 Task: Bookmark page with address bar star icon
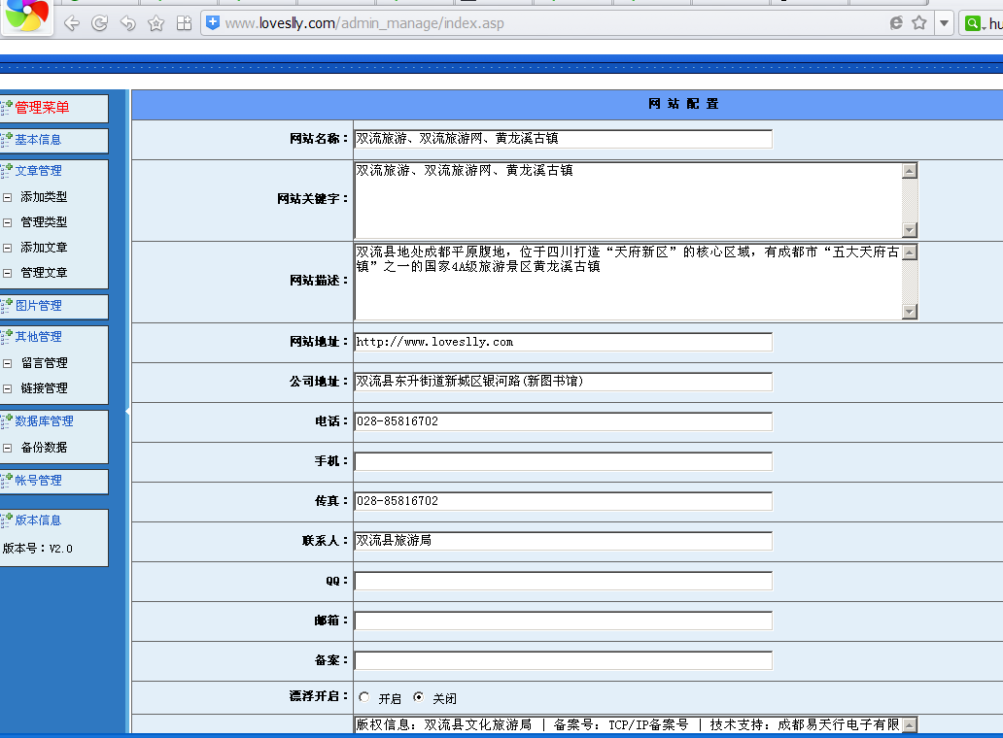pos(919,23)
